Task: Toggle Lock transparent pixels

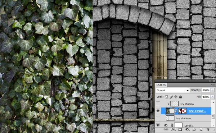Action: (x=167, y=97)
